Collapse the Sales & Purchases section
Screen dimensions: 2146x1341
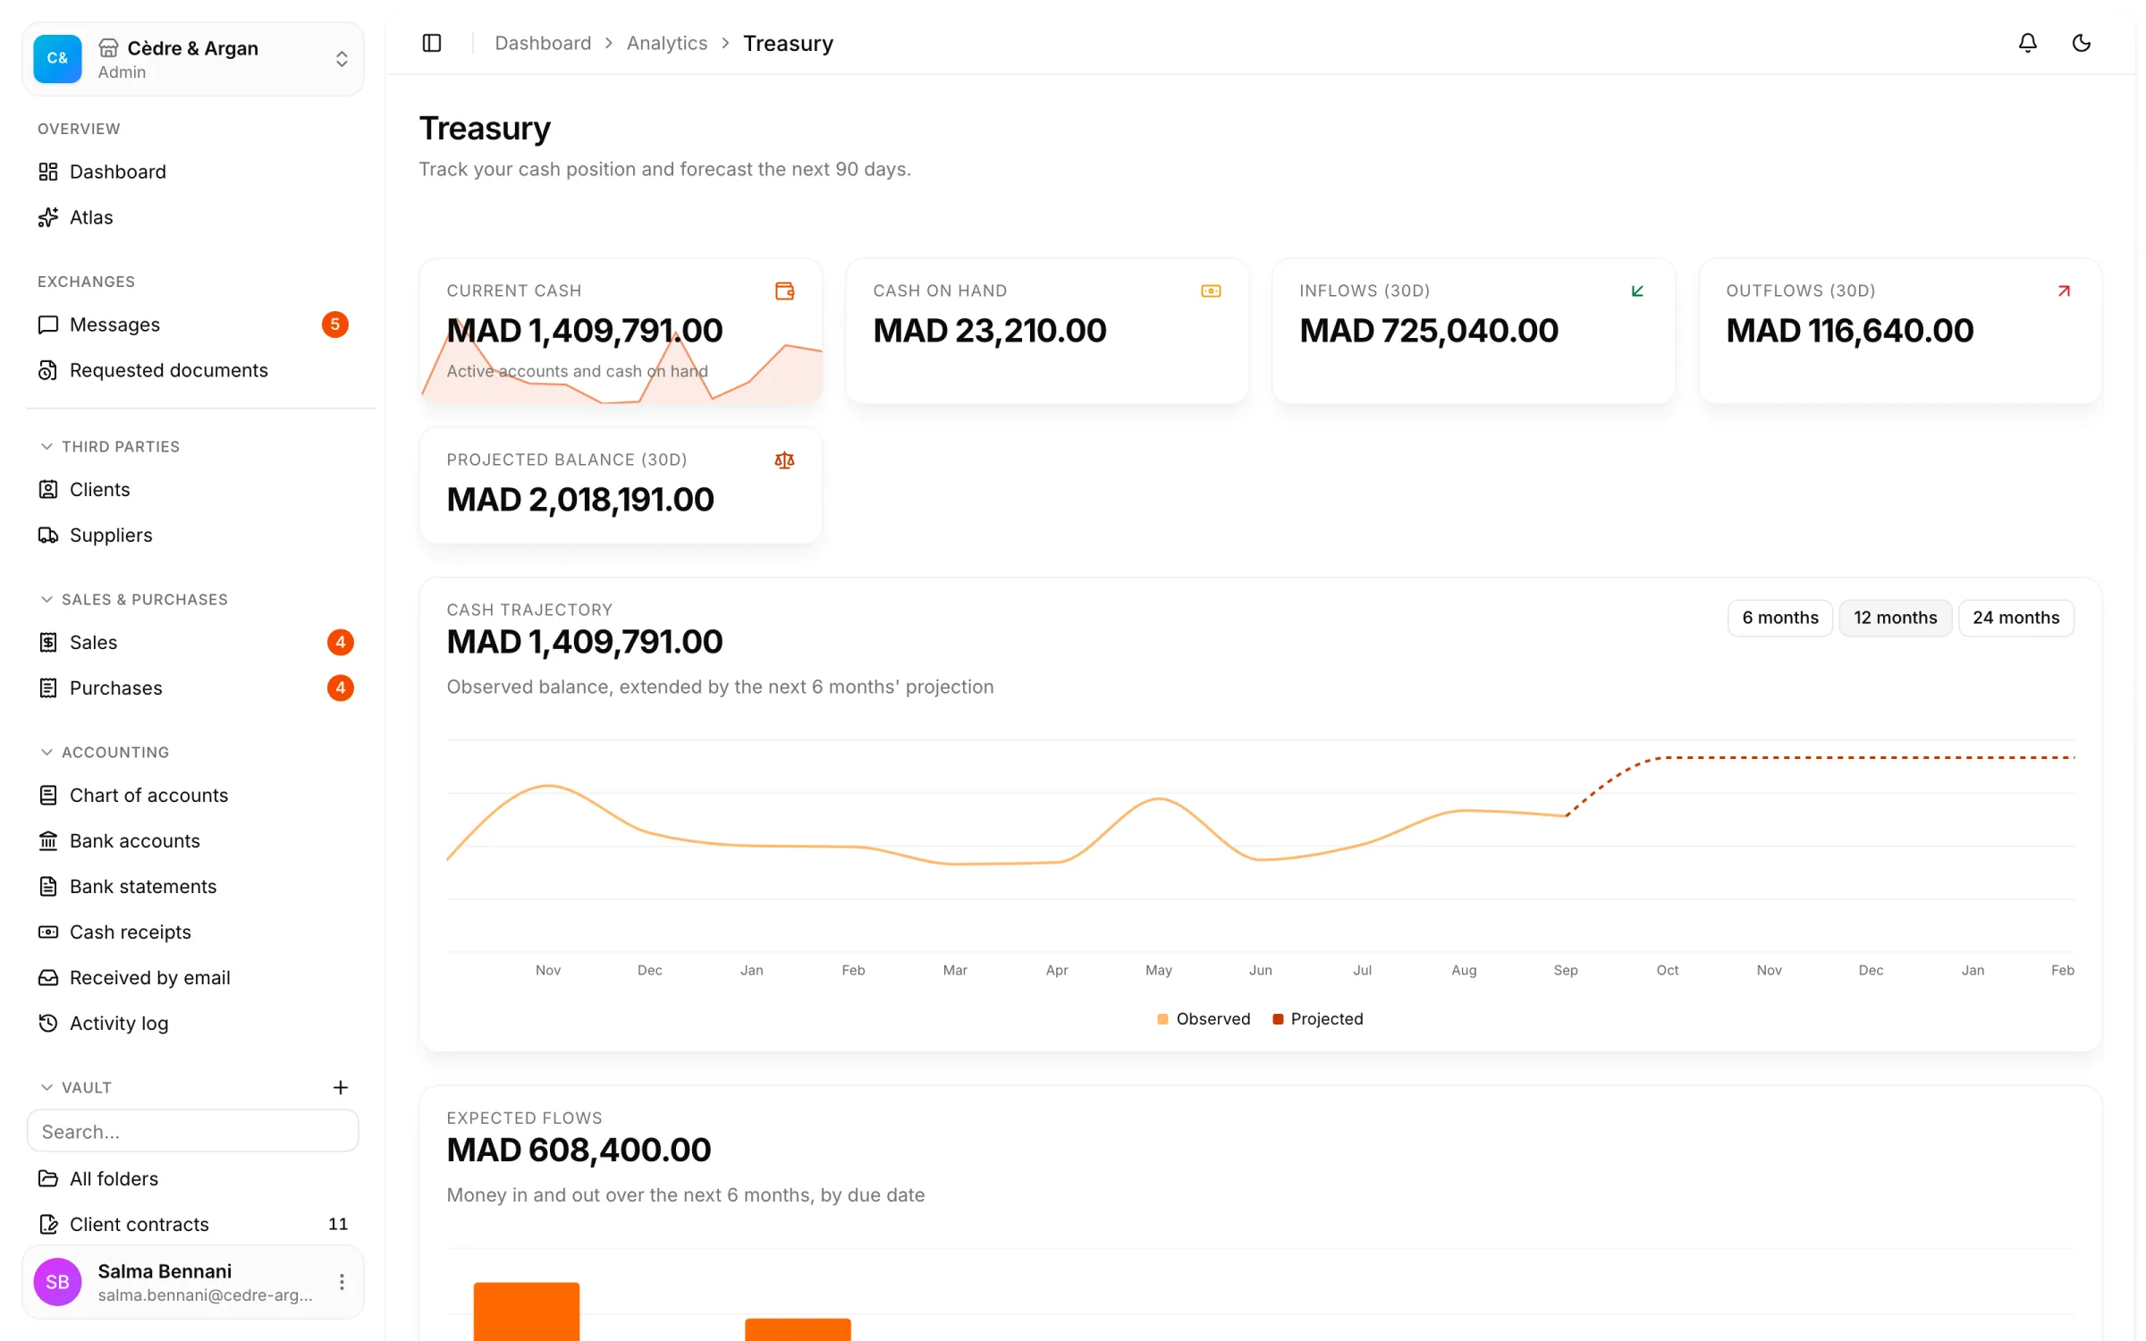133,599
